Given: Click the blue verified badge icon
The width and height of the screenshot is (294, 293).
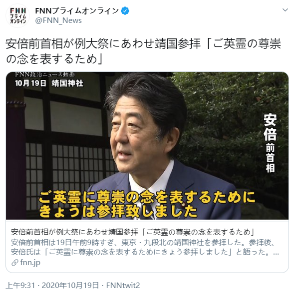Looking at the screenshot, I should pos(125,11).
